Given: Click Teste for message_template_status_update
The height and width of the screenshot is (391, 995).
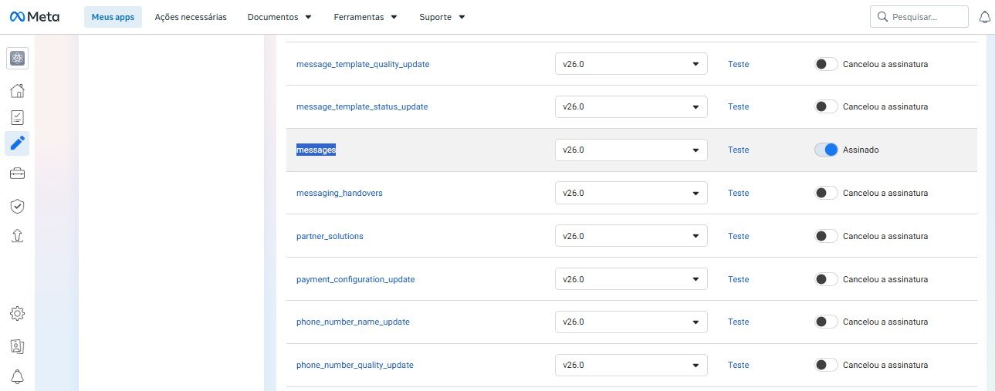Looking at the screenshot, I should 738,106.
